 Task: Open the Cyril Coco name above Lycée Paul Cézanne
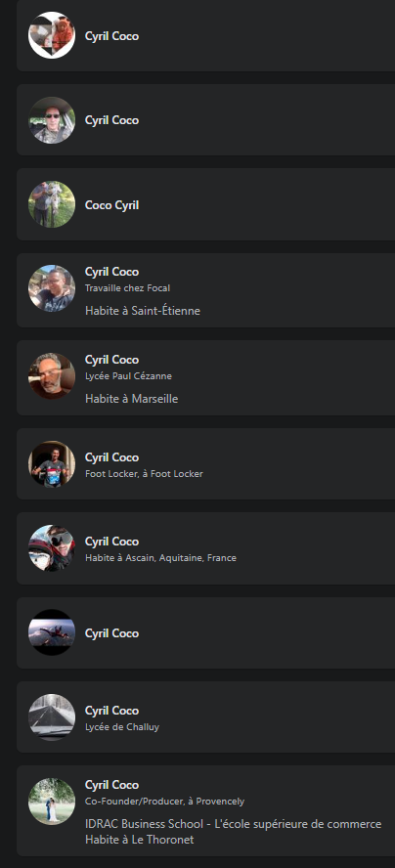pyautogui.click(x=111, y=360)
